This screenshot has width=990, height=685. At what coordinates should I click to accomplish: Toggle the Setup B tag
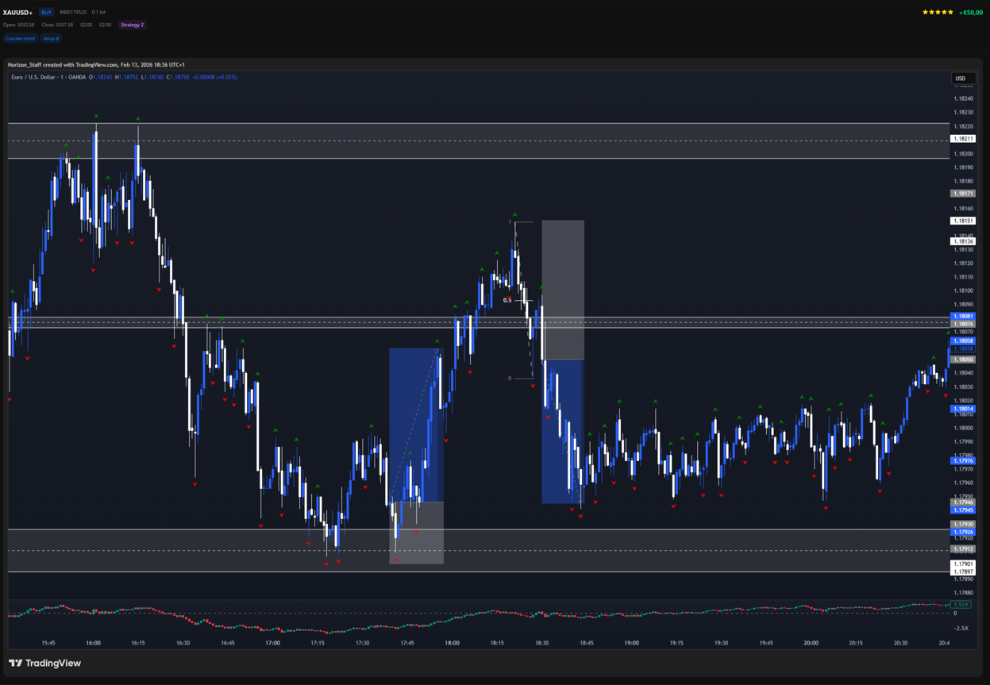51,38
